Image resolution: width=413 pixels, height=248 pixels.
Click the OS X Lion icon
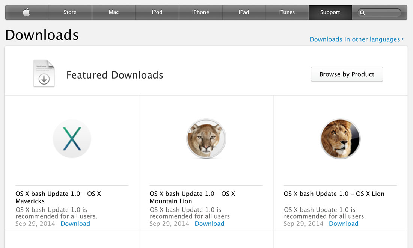pos(340,138)
